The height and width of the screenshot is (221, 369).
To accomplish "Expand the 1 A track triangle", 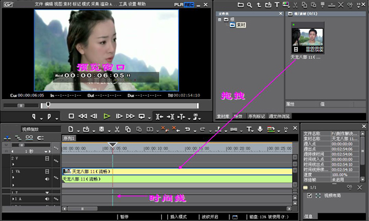I will (13, 199).
